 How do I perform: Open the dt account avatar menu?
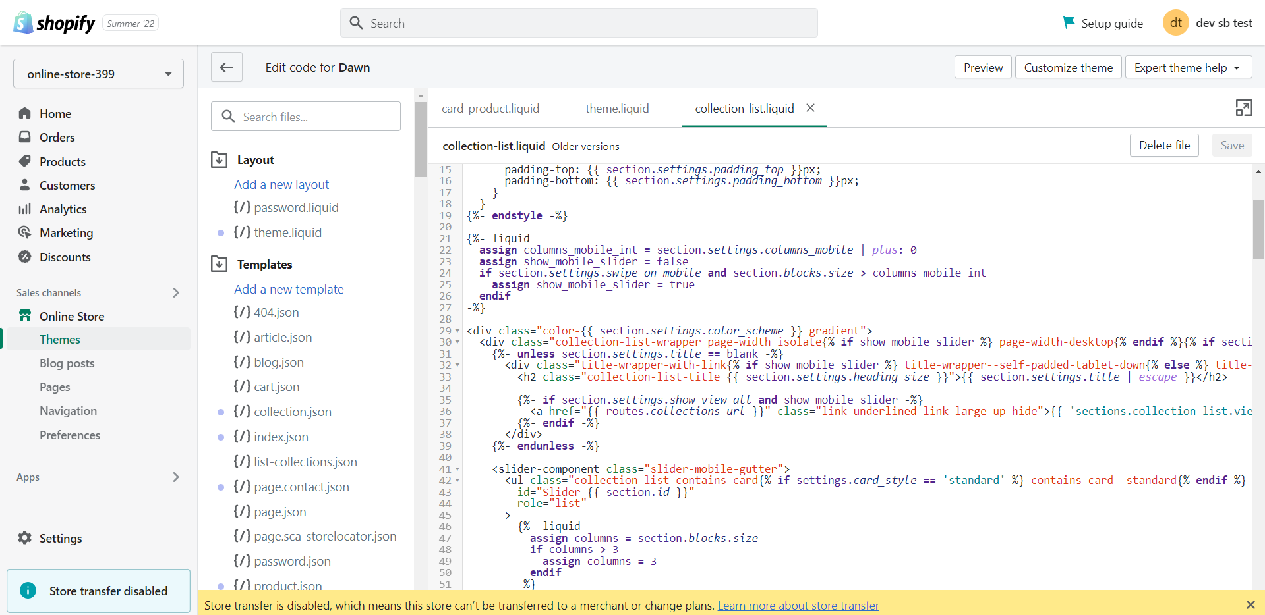pyautogui.click(x=1175, y=22)
